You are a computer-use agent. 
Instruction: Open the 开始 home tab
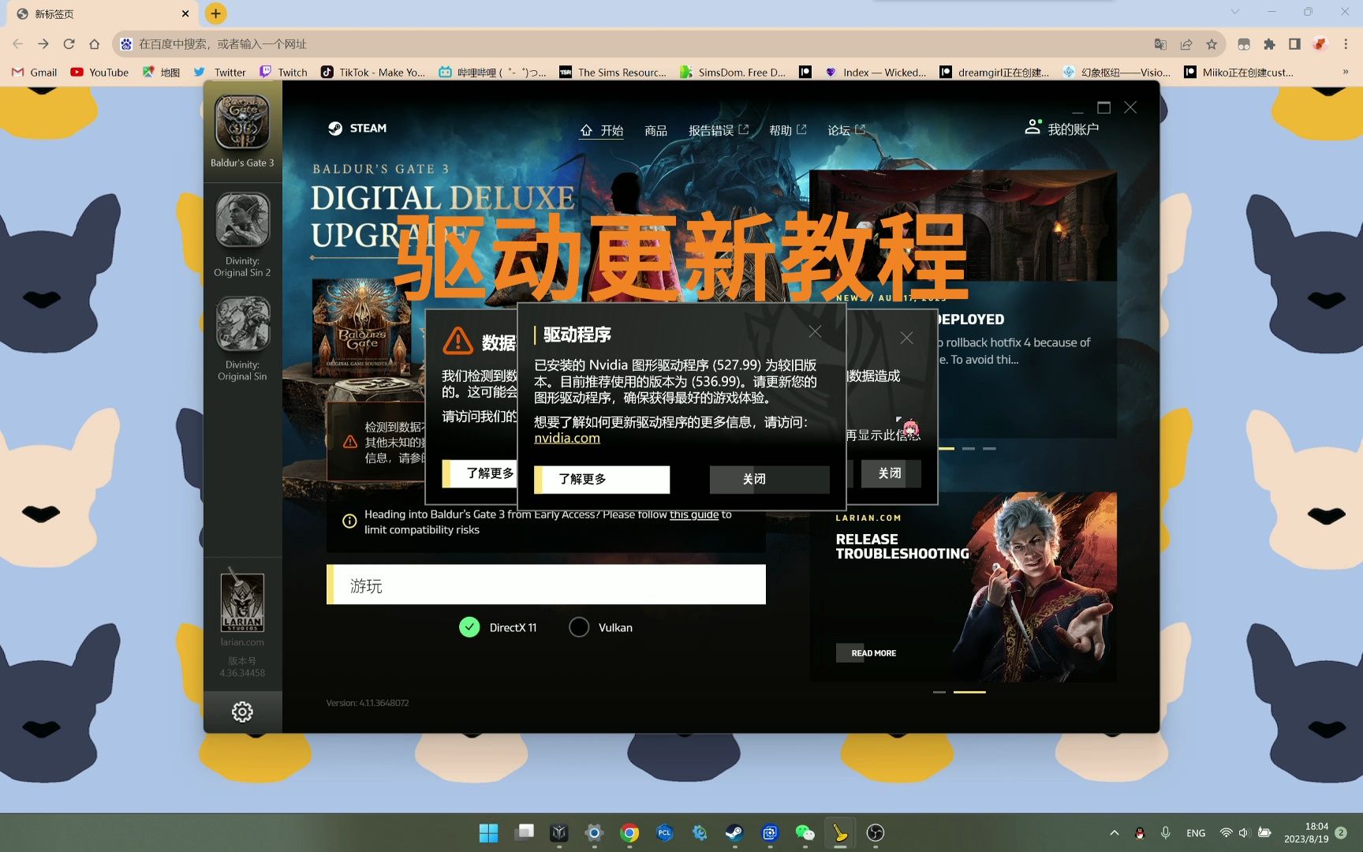coord(602,130)
